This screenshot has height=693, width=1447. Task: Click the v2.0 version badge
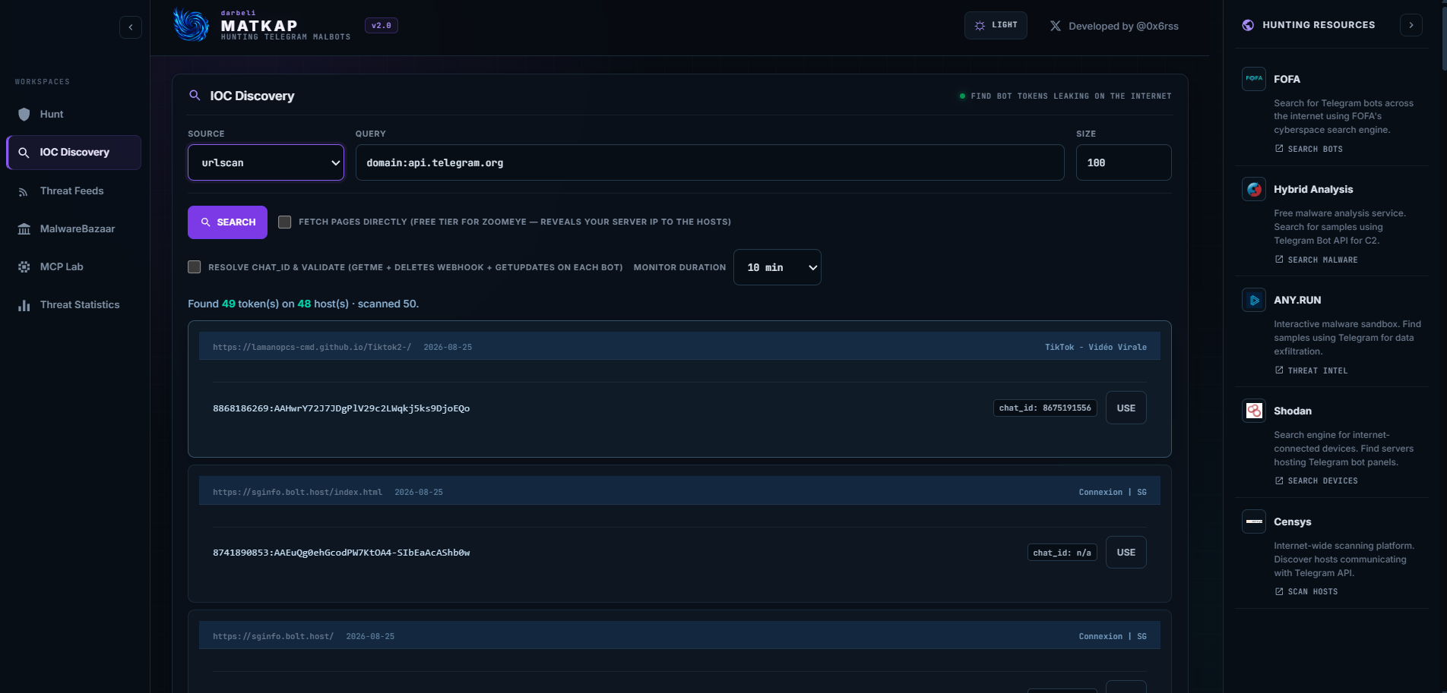pyautogui.click(x=382, y=26)
